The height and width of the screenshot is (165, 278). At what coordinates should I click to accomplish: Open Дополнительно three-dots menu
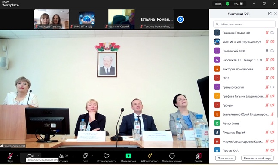coord(172,156)
